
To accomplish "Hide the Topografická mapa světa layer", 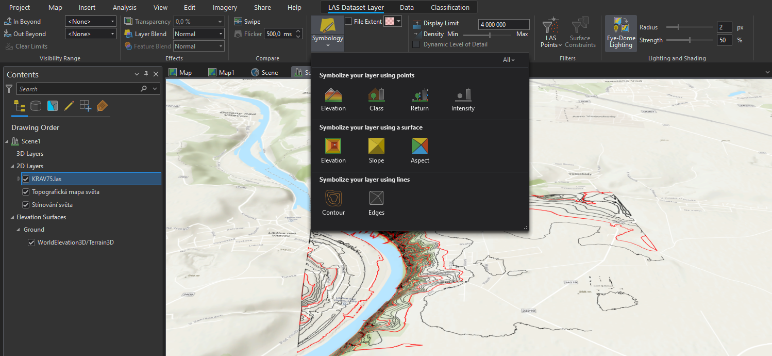I will [26, 192].
